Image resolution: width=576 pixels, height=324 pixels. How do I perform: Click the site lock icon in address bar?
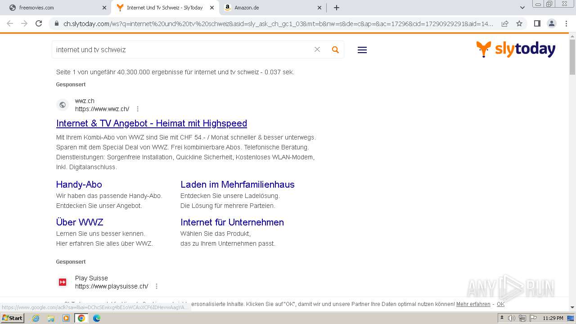[x=56, y=24]
